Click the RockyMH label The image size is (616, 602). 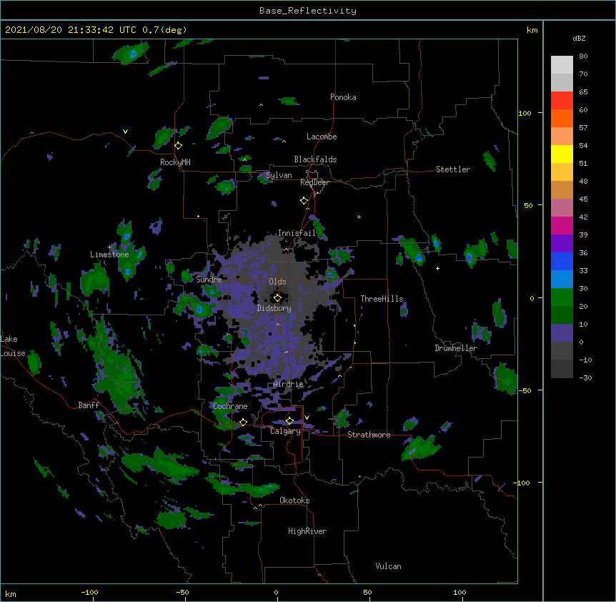pyautogui.click(x=175, y=162)
